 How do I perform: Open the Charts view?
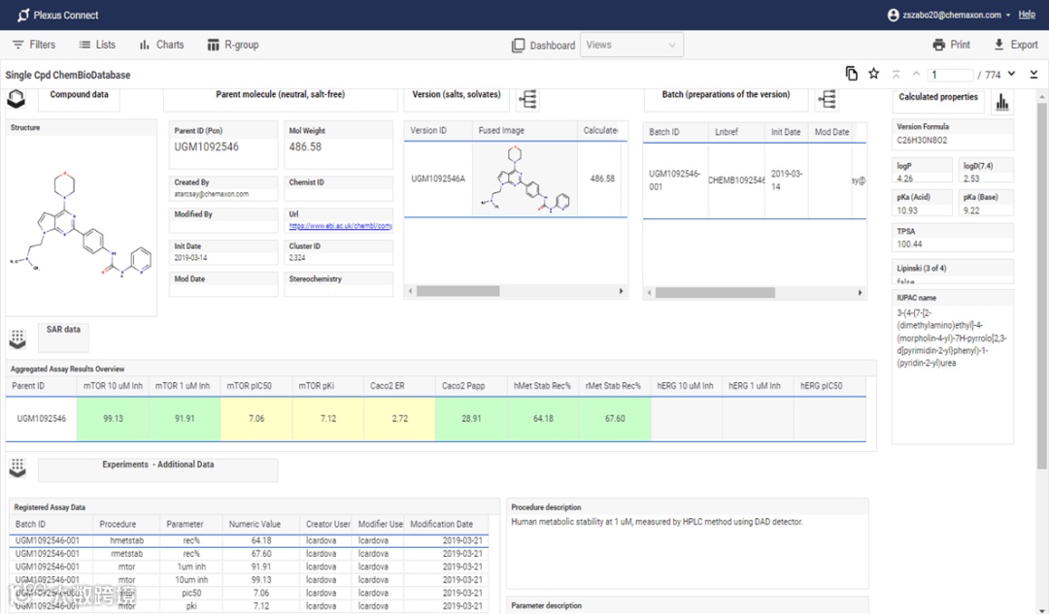(161, 45)
